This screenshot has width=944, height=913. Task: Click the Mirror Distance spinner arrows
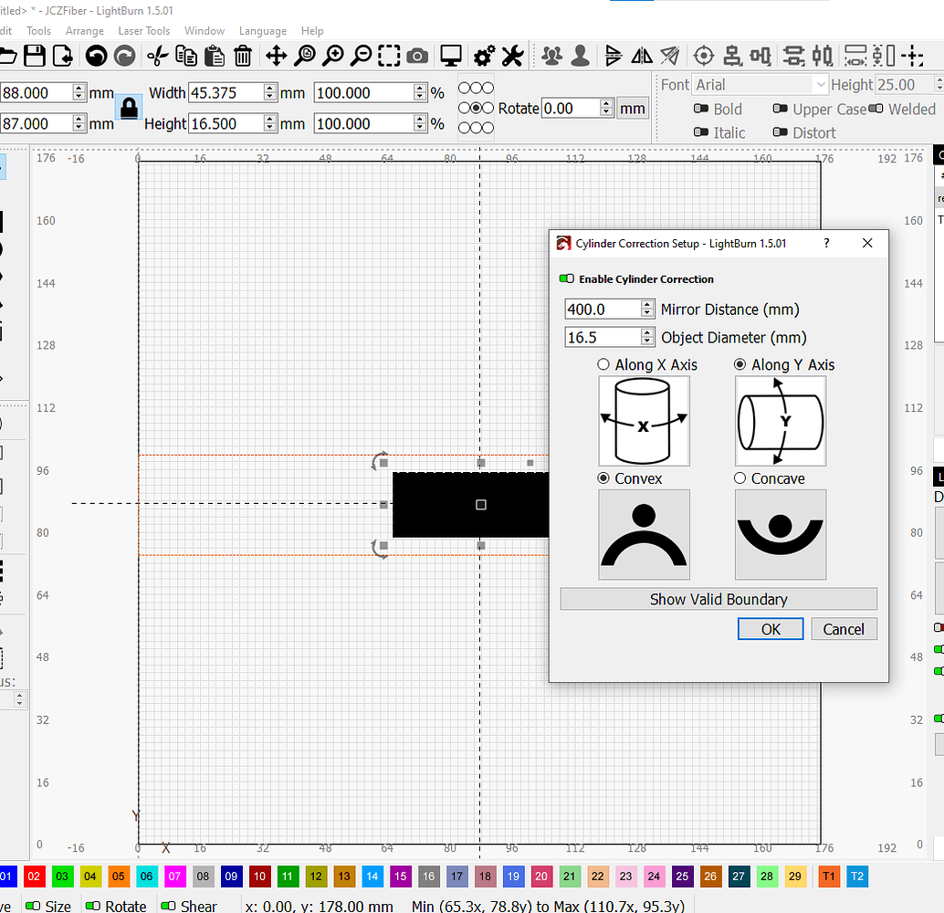647,309
